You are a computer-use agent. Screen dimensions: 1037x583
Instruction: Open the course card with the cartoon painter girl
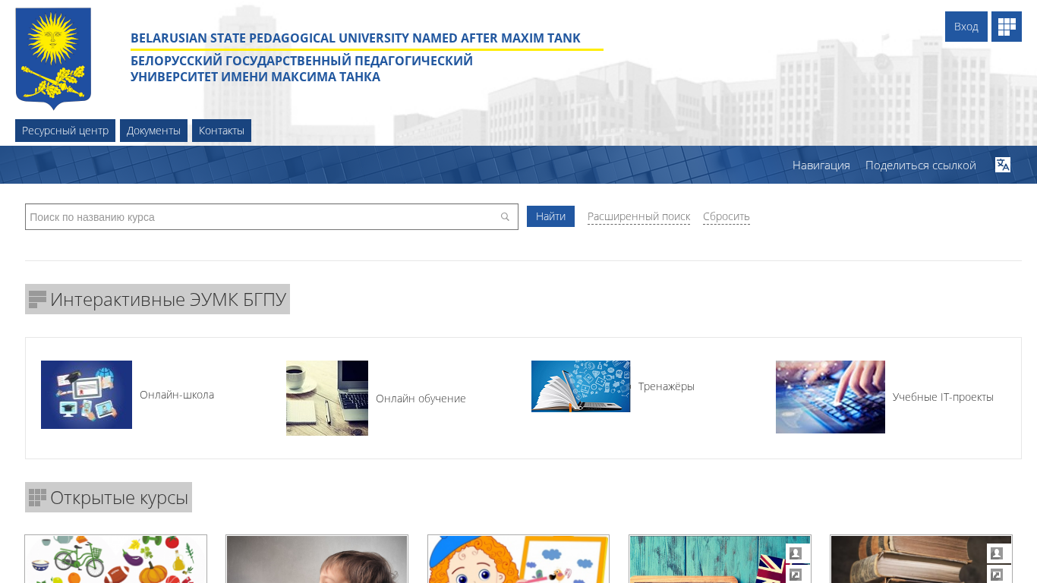(x=518, y=559)
